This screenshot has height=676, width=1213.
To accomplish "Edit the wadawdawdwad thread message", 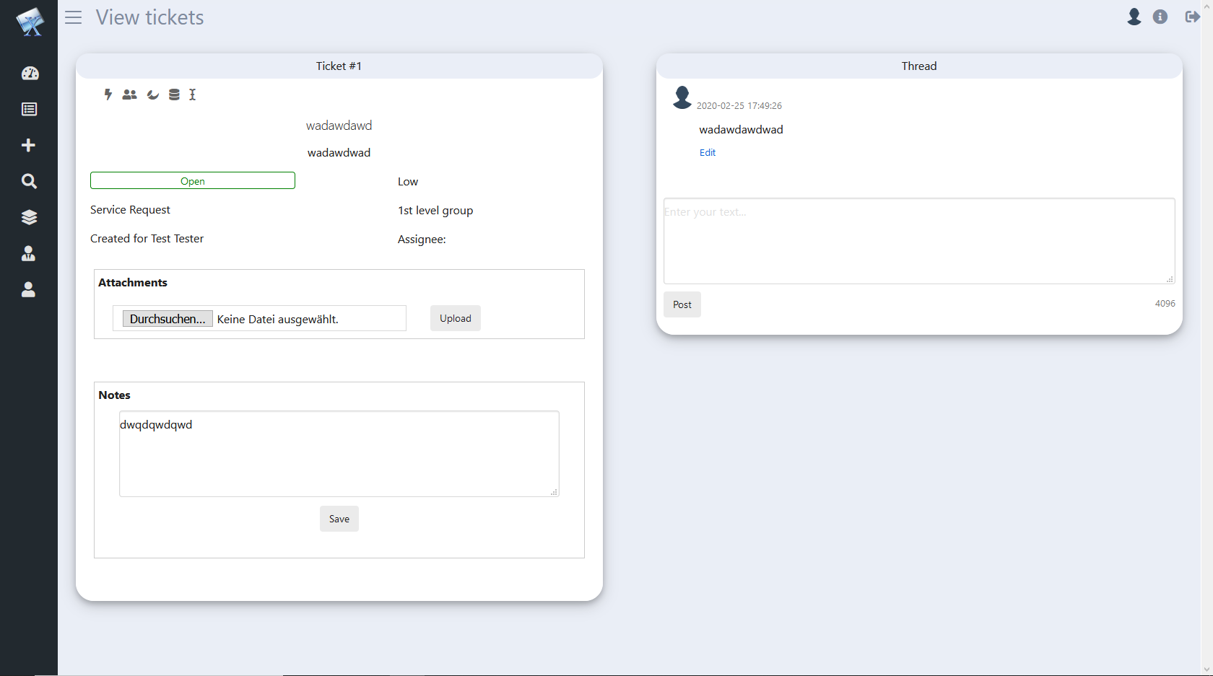I will point(708,152).
